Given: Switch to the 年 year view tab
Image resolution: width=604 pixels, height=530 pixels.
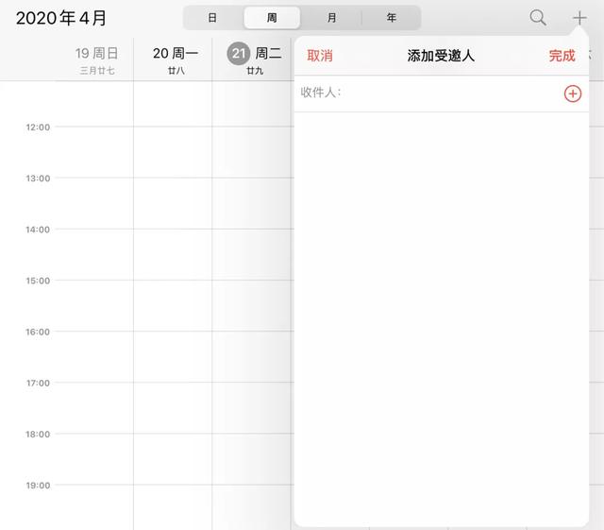Looking at the screenshot, I should coord(392,18).
